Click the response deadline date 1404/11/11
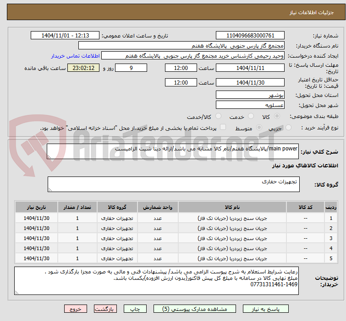This screenshot has width=346, height=321. pyautogui.click(x=250, y=68)
